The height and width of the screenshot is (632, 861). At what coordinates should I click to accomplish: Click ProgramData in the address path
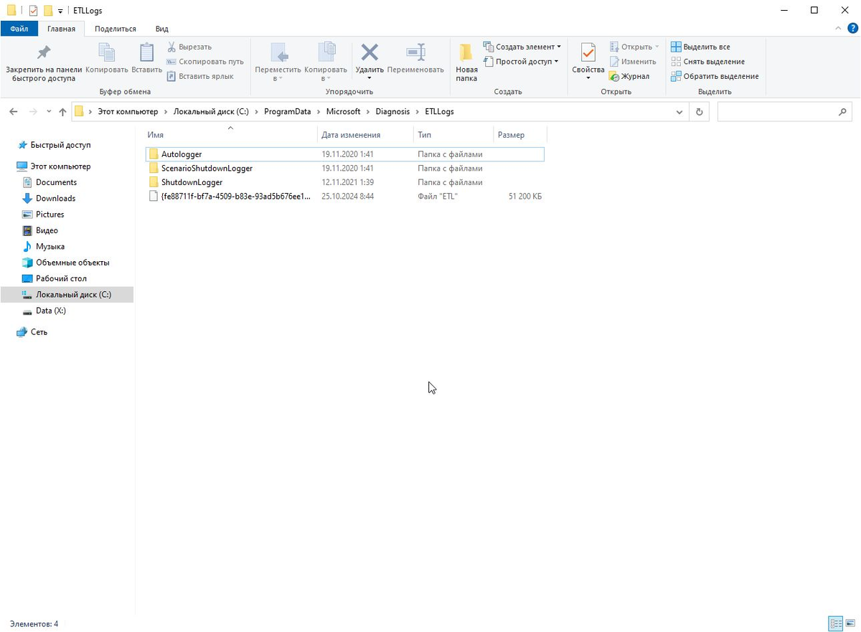(287, 112)
